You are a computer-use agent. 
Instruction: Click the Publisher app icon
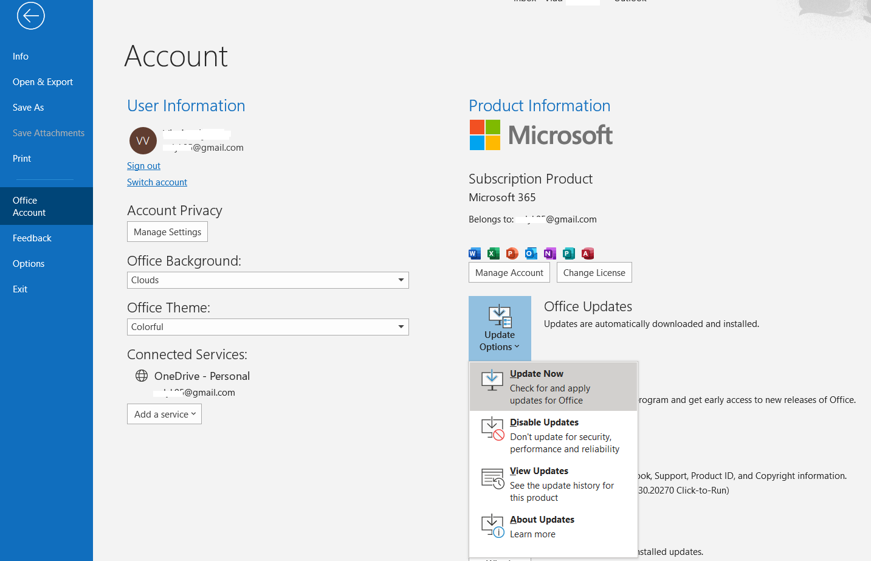coord(569,253)
